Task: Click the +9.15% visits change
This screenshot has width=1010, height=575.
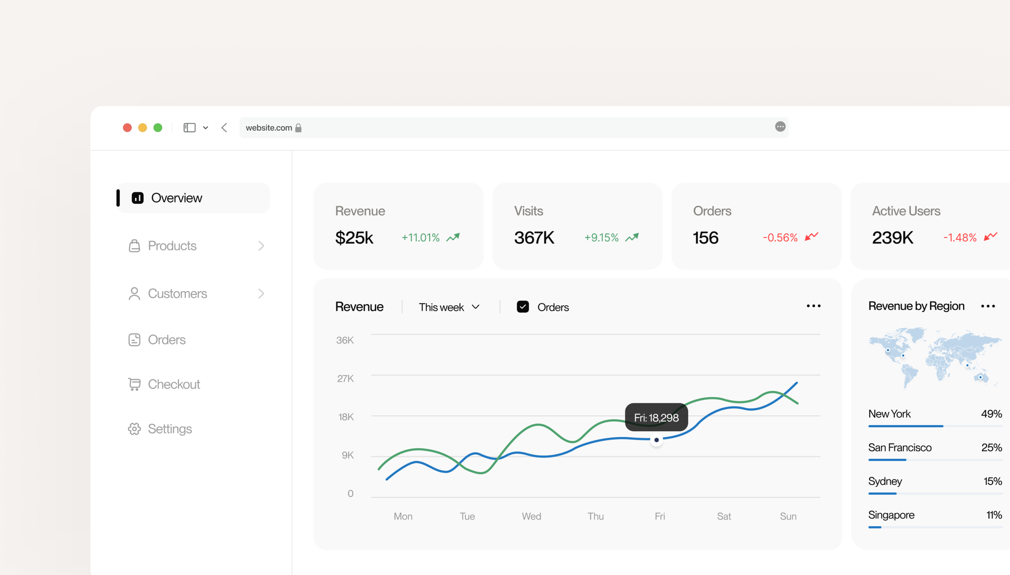Action: (x=601, y=238)
